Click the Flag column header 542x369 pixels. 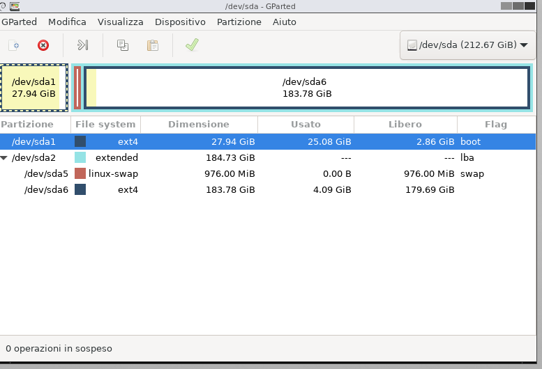[x=496, y=125]
